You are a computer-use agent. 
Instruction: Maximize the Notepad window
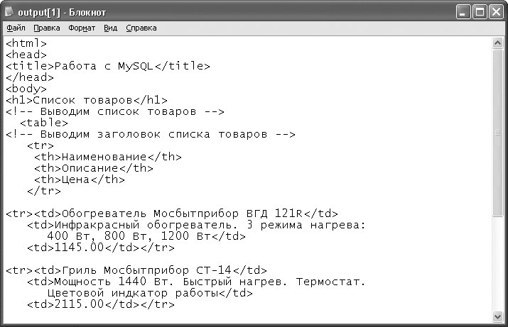[x=480, y=12]
